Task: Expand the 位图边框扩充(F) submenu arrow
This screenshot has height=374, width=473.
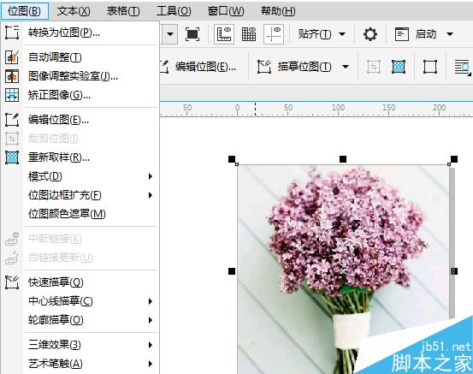Action: pos(151,195)
